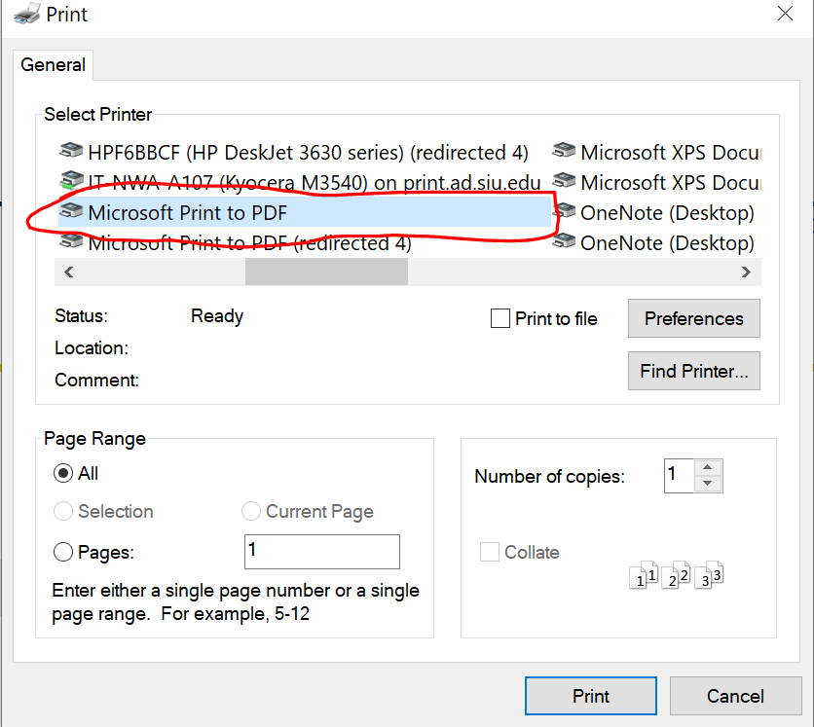Open the General tab

click(x=53, y=65)
